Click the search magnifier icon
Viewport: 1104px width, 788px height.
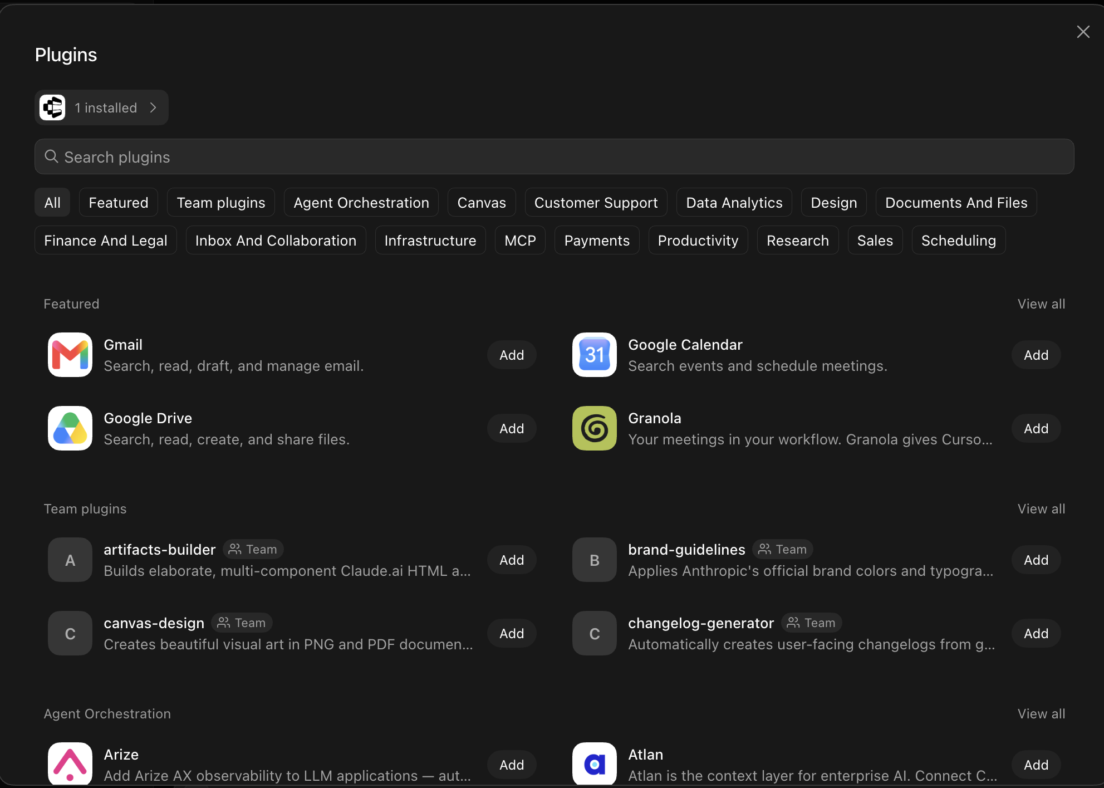pos(51,156)
